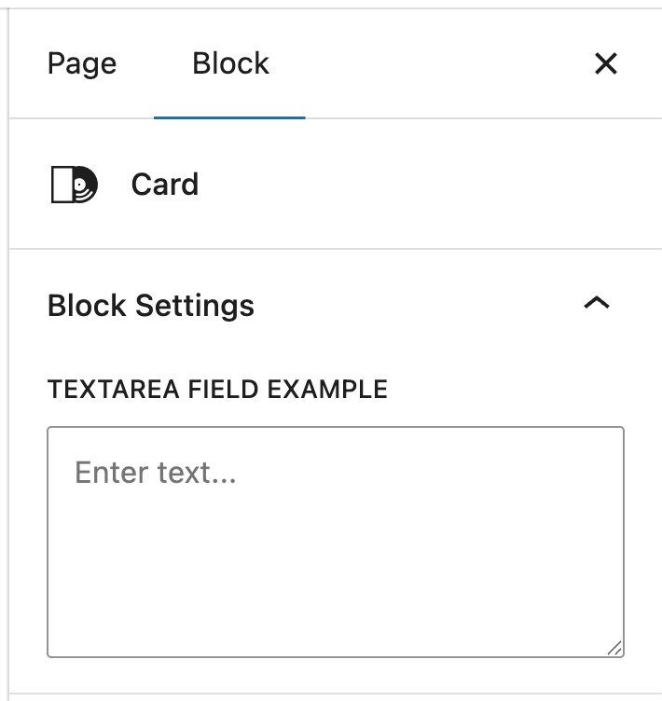Select the Block tab

(x=230, y=63)
